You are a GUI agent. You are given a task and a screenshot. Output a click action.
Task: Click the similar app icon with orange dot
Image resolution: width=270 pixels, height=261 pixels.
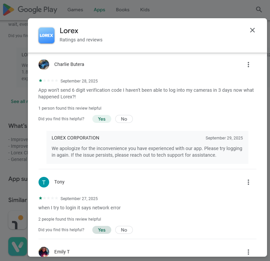[18, 220]
